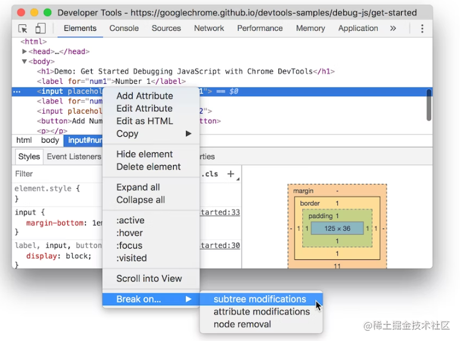Expand the head element node

pyautogui.click(x=24, y=51)
